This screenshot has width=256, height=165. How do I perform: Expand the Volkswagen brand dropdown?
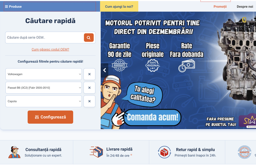click(44, 74)
